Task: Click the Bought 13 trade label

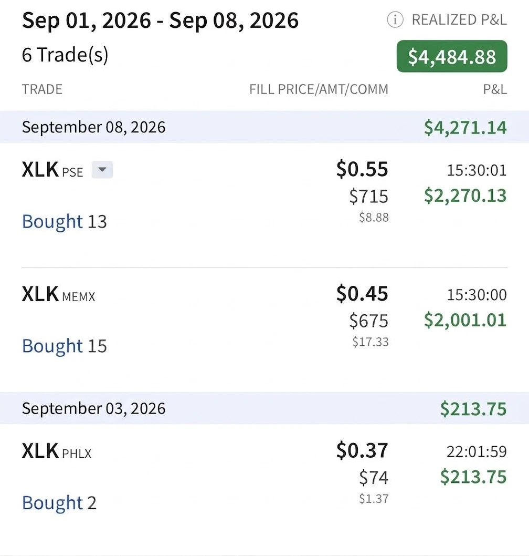Action: pos(64,221)
